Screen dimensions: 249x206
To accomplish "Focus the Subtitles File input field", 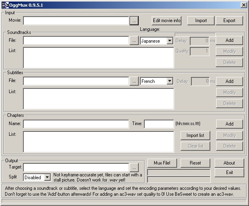I will pos(76,81).
